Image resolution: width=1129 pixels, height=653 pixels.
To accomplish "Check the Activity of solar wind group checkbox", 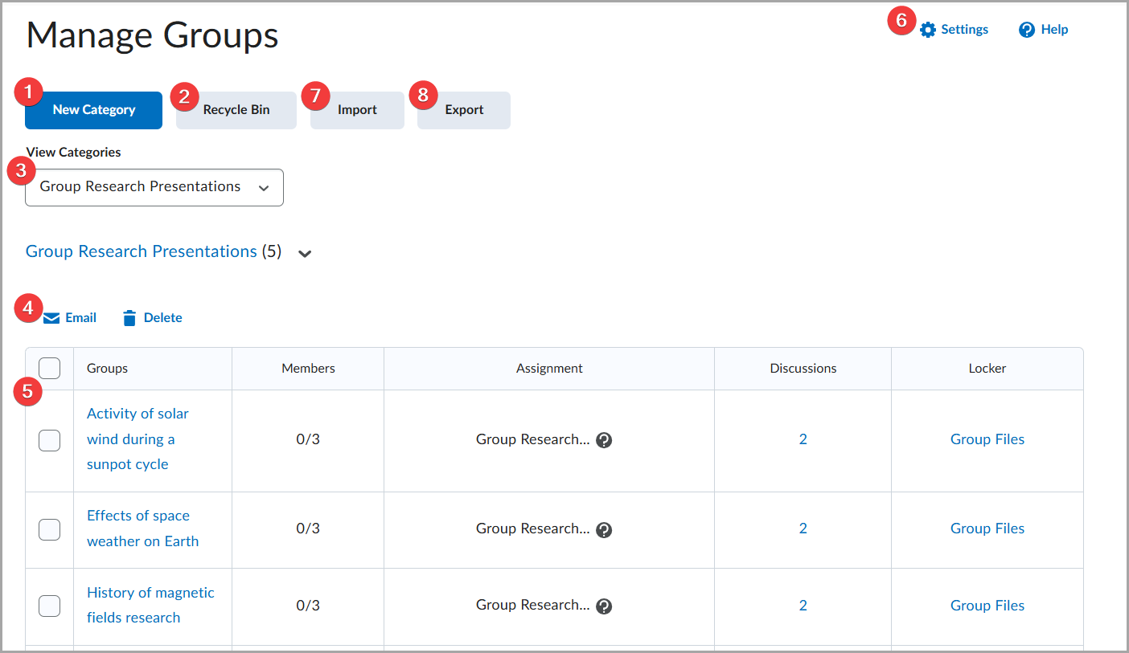I will 49,440.
